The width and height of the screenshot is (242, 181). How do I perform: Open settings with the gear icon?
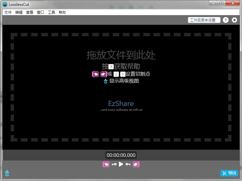pyautogui.click(x=234, y=20)
